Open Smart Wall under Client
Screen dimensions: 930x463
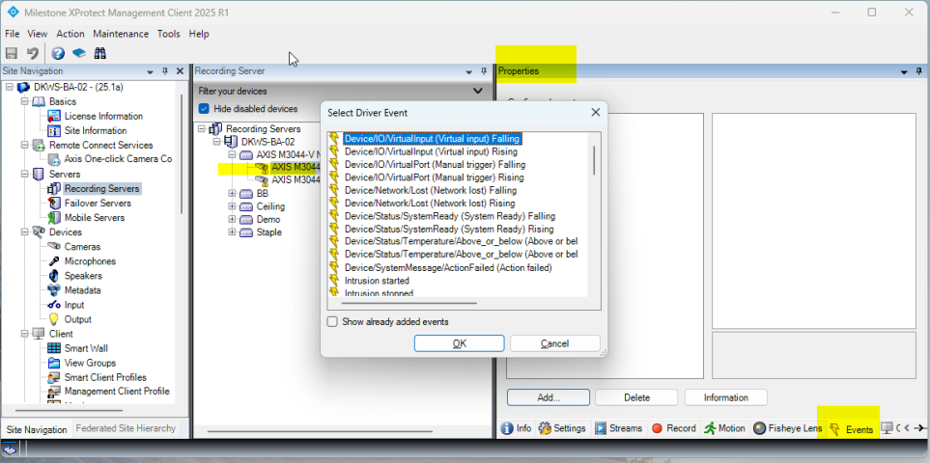point(86,348)
